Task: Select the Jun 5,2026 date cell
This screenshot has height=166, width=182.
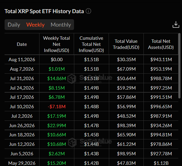Action: 22,154
